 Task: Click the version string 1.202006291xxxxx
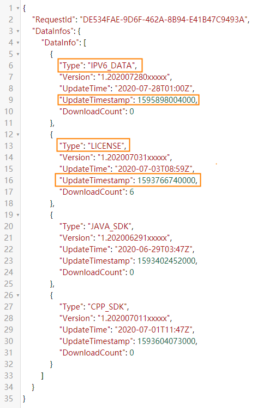[134, 238]
